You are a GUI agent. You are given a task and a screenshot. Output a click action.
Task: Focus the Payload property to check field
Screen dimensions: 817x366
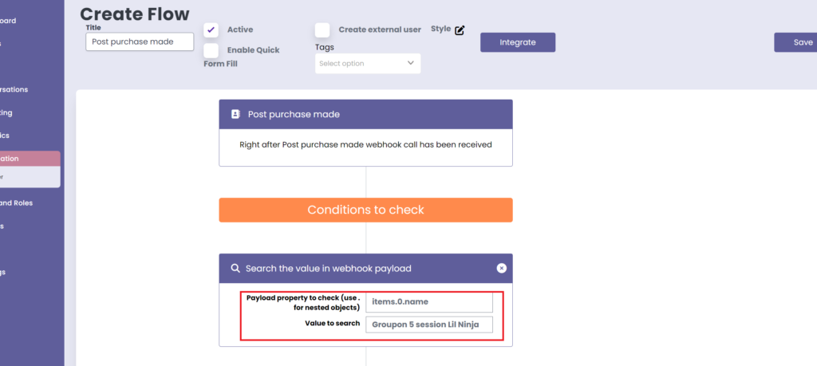point(429,303)
